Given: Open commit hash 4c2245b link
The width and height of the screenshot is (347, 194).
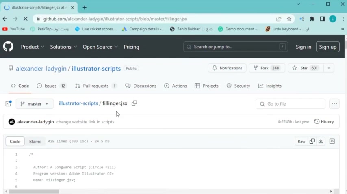Looking at the screenshot, I should tap(284, 122).
